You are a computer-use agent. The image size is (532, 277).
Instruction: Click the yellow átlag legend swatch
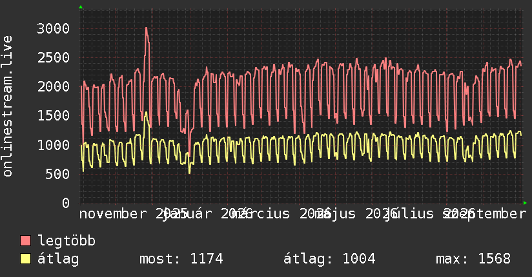(x=25, y=258)
